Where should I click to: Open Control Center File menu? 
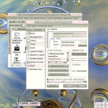click(x=29, y=26)
